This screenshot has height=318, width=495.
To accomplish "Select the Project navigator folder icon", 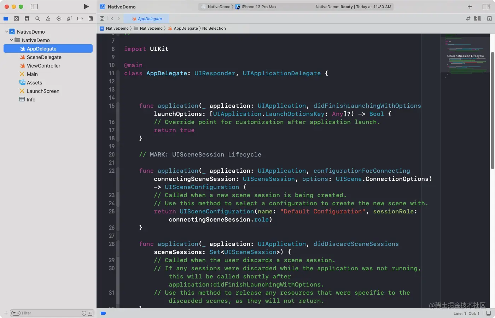I will point(6,18).
